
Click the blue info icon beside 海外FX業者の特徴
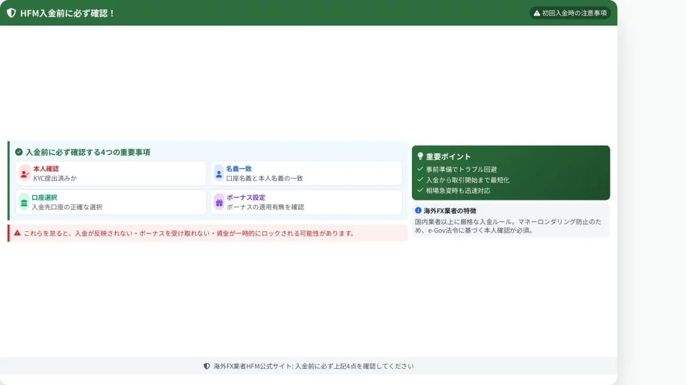[418, 211]
